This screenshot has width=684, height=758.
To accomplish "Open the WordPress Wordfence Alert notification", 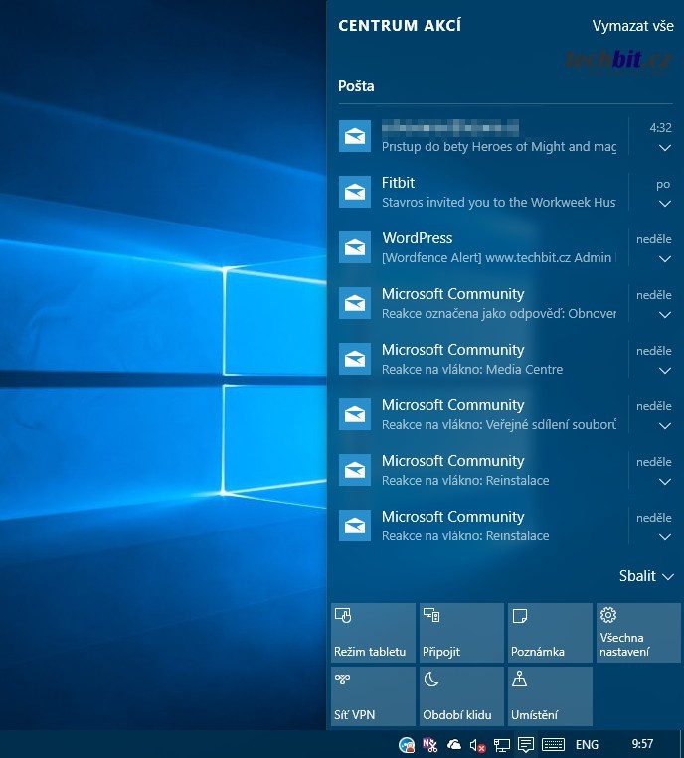I will pyautogui.click(x=497, y=247).
